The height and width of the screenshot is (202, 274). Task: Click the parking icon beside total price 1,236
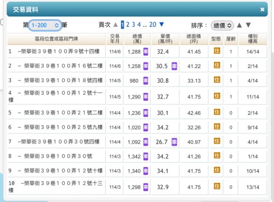click(x=146, y=113)
